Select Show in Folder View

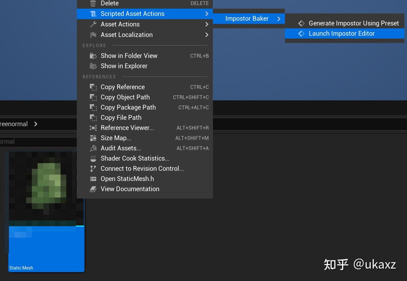coord(129,55)
